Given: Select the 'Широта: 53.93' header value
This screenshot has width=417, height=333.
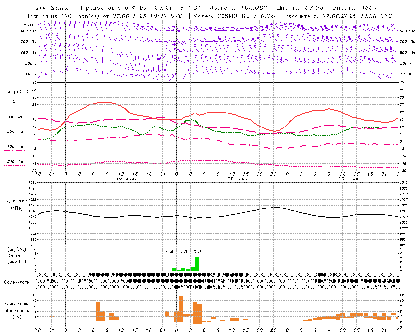Looking at the screenshot, I should (x=300, y=8).
